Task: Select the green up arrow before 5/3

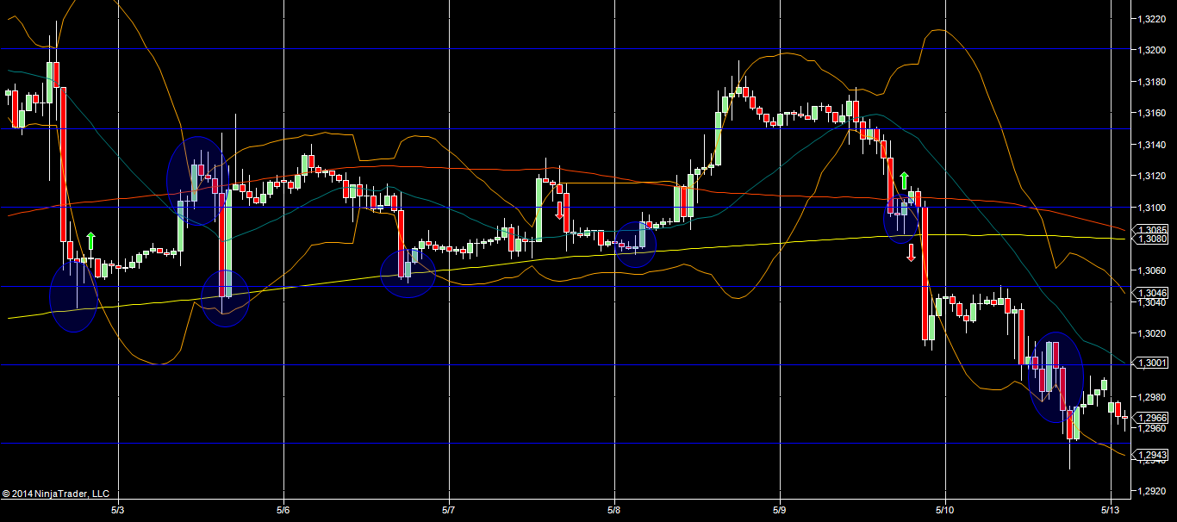Action: point(90,241)
